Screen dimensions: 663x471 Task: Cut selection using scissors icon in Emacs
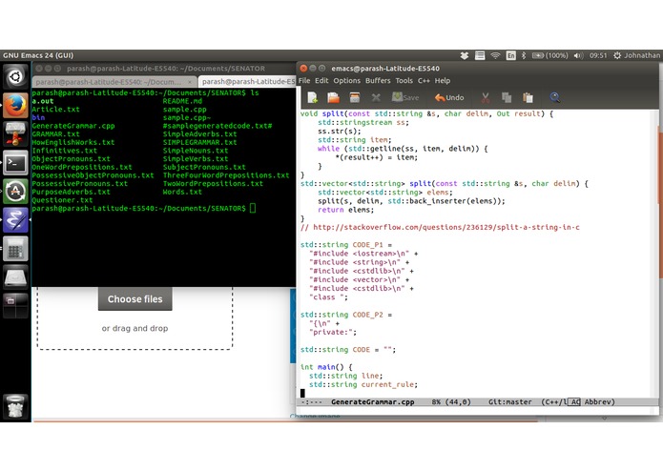point(486,97)
